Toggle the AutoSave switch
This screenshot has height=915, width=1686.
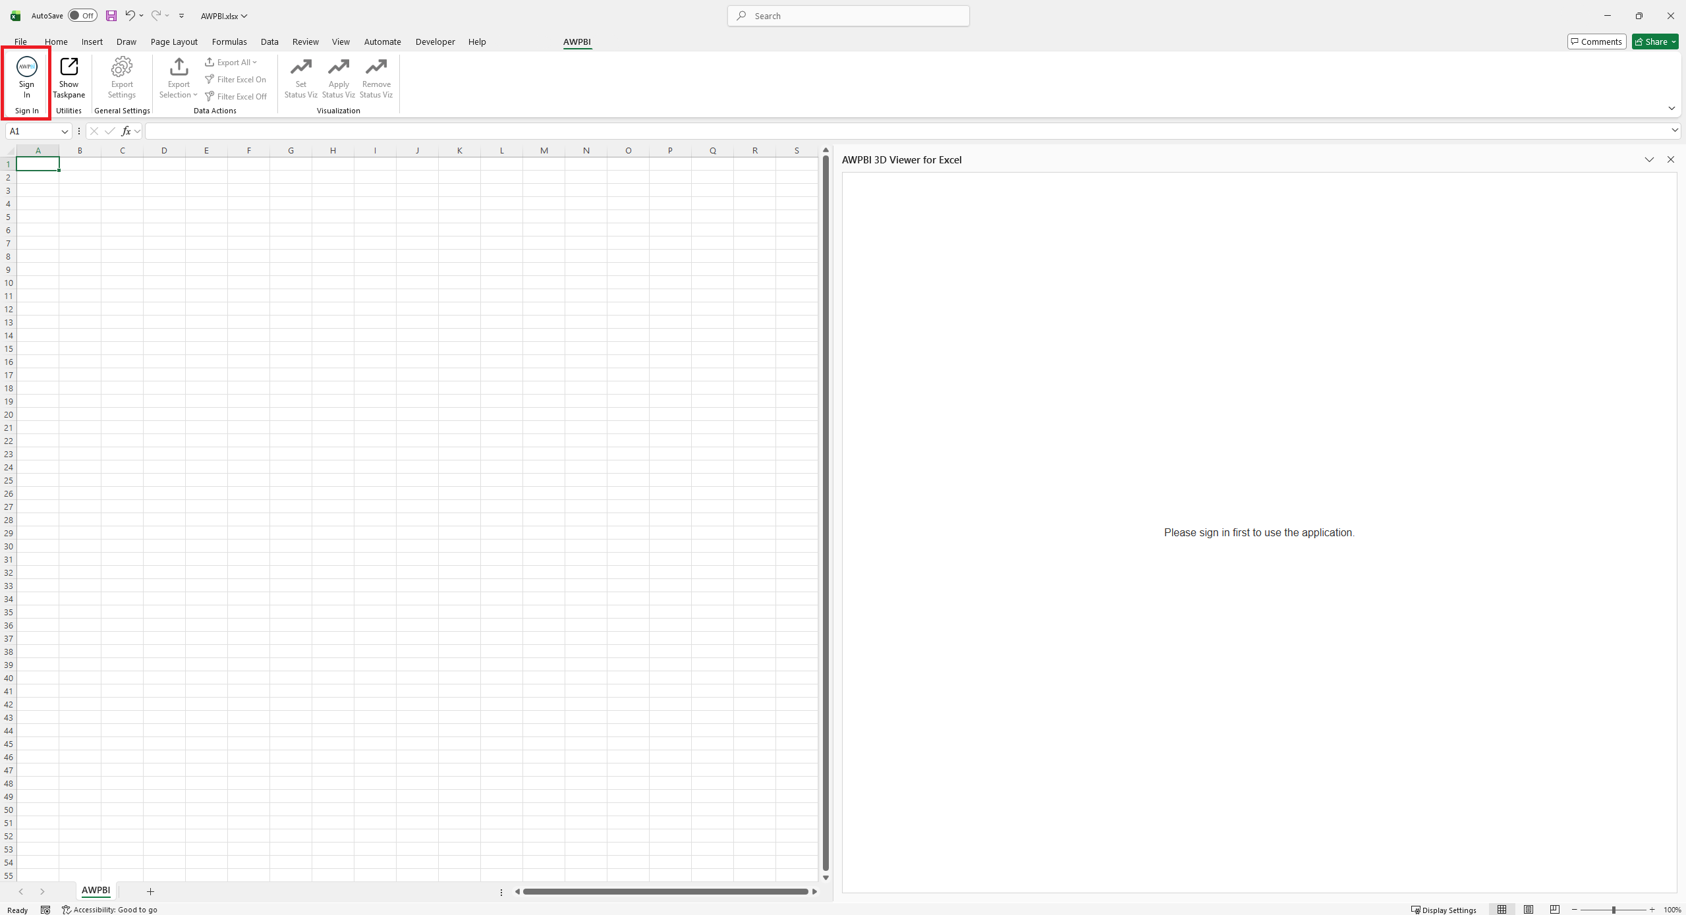pyautogui.click(x=82, y=16)
